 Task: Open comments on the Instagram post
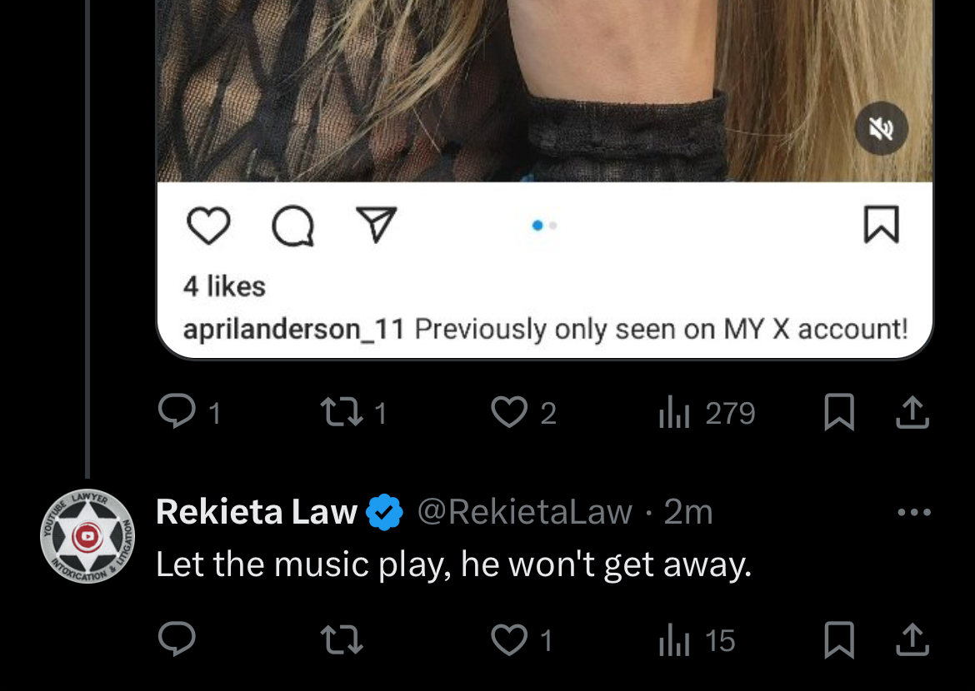(292, 225)
